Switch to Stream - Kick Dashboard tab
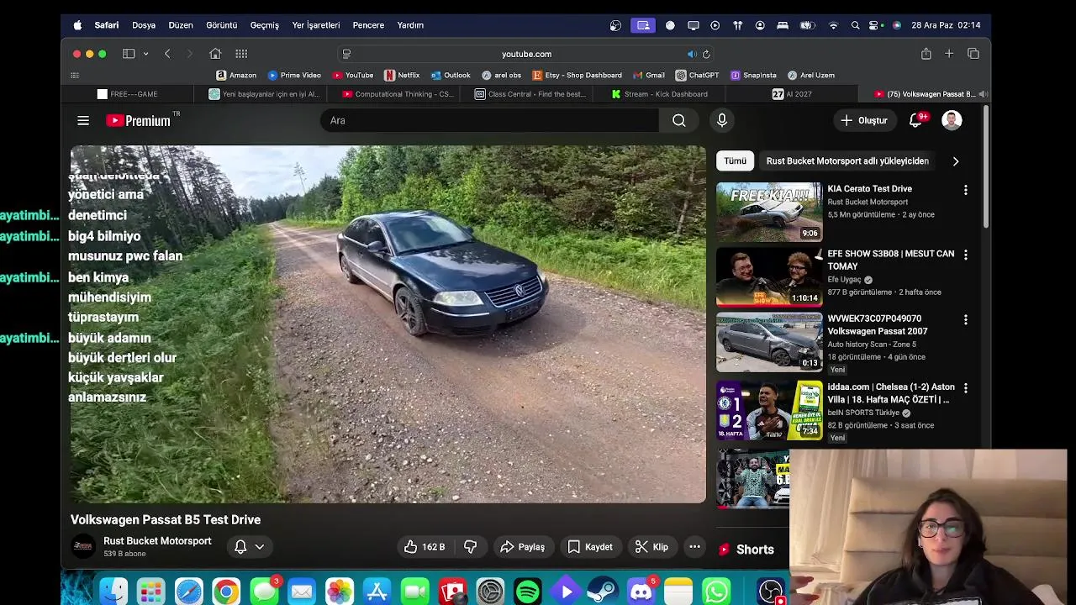The image size is (1076, 605). point(660,94)
